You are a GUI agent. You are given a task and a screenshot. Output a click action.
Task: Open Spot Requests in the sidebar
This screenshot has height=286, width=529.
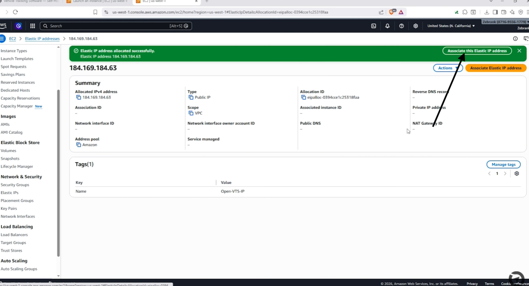(x=14, y=67)
